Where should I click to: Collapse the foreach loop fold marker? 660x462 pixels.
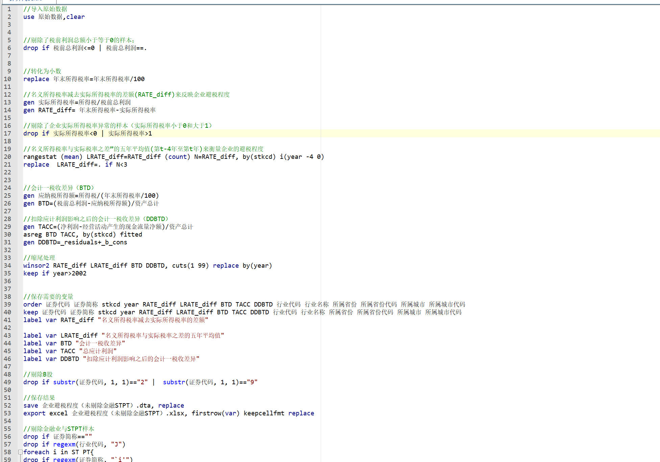tap(20, 452)
